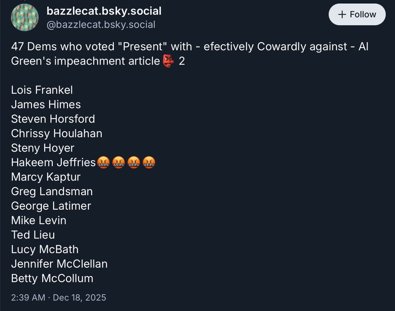Click the @bazzlecat.bsky.social handle
Image resolution: width=395 pixels, height=311 pixels.
click(x=101, y=25)
